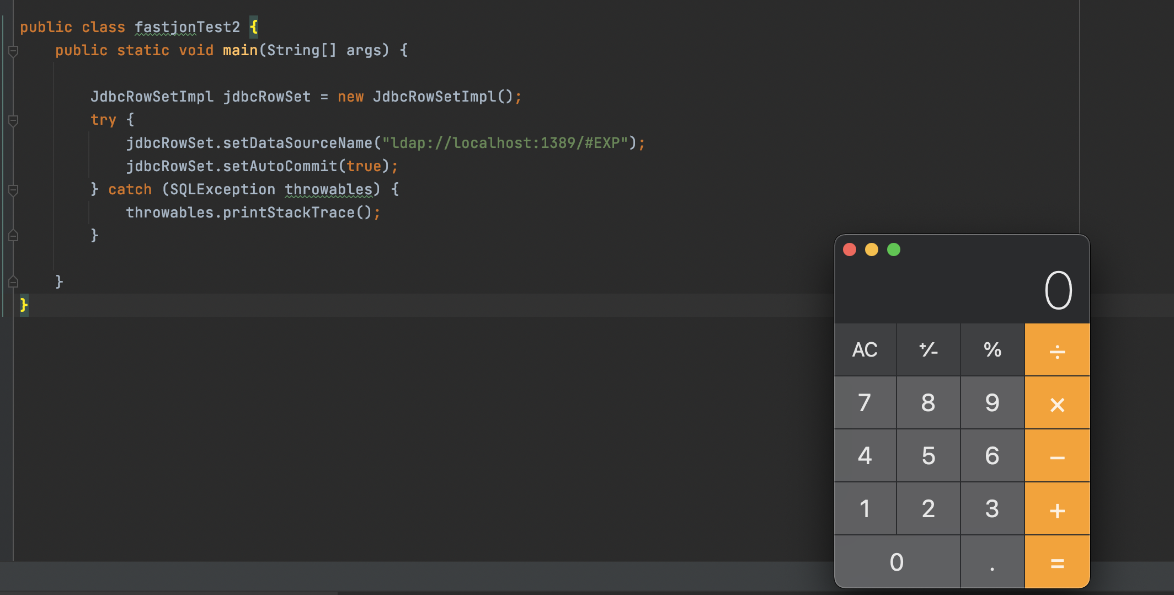Click the ldap://localhost:1389/#EXP string

tap(505, 143)
